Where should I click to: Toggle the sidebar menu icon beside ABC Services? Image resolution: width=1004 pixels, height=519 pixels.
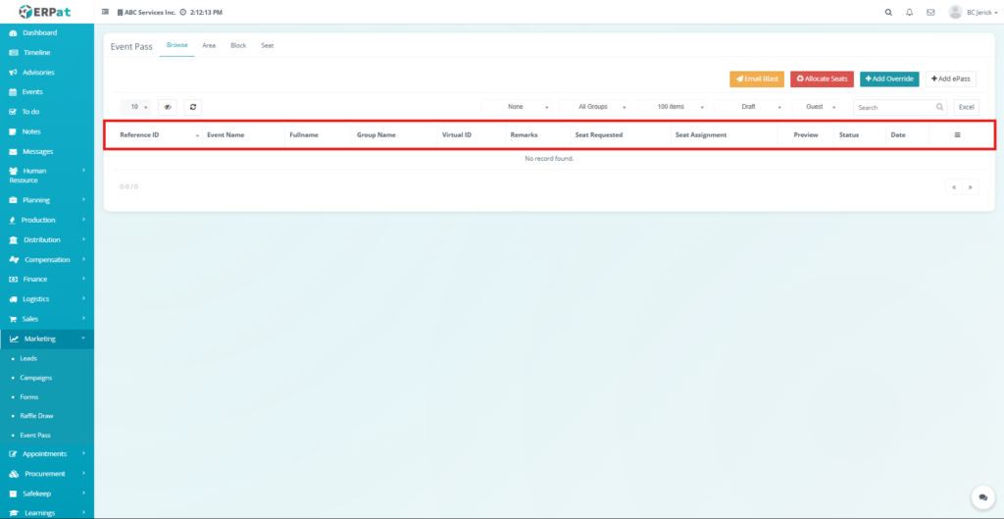[x=106, y=13]
